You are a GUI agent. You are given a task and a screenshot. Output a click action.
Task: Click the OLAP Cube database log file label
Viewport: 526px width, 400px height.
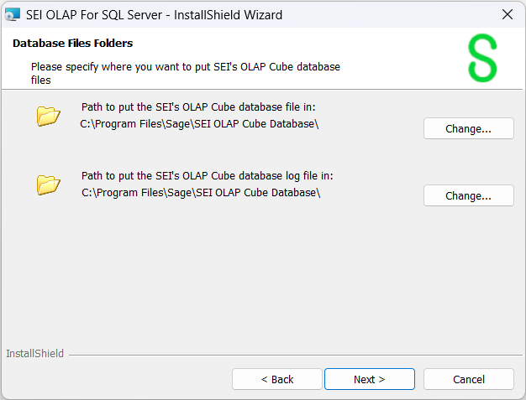pyautogui.click(x=207, y=175)
